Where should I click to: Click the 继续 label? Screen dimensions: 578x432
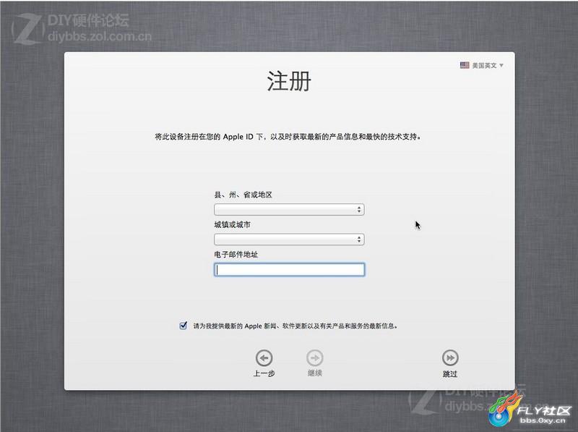(315, 373)
